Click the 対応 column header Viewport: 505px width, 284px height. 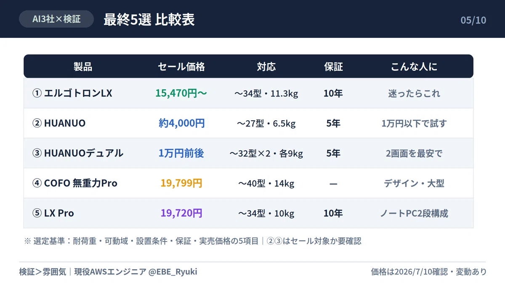[266, 66]
